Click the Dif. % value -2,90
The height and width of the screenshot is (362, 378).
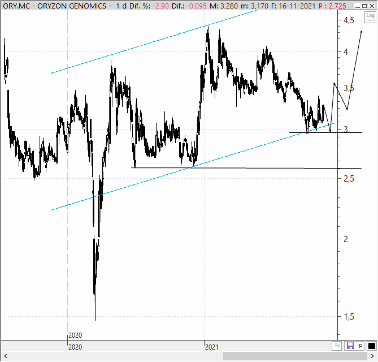click(x=160, y=6)
